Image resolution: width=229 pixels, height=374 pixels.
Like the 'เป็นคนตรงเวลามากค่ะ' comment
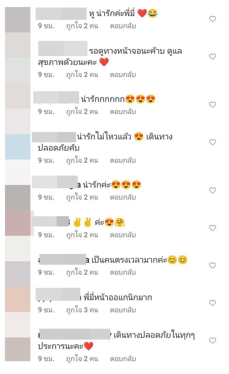pyautogui.click(x=213, y=266)
